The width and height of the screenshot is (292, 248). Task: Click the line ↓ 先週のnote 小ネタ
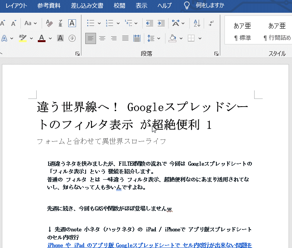pyautogui.click(x=150, y=229)
